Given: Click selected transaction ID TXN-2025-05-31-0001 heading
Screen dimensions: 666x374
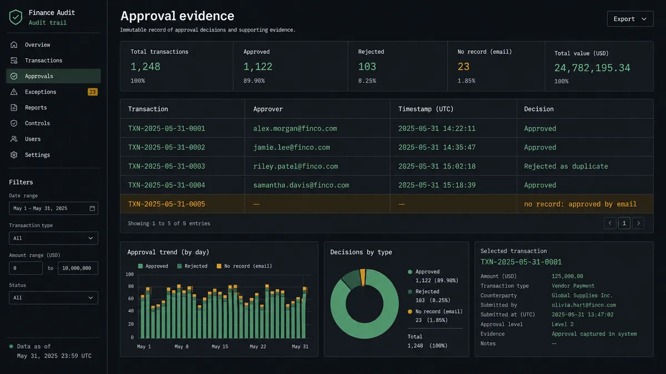Looking at the screenshot, I should tap(521, 262).
